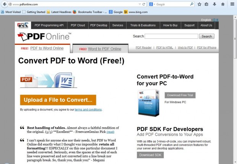Image resolution: width=237 pixels, height=164 pixels.
Task: Open the Google search engine selector dropdown
Action: pyautogui.click(x=152, y=4)
